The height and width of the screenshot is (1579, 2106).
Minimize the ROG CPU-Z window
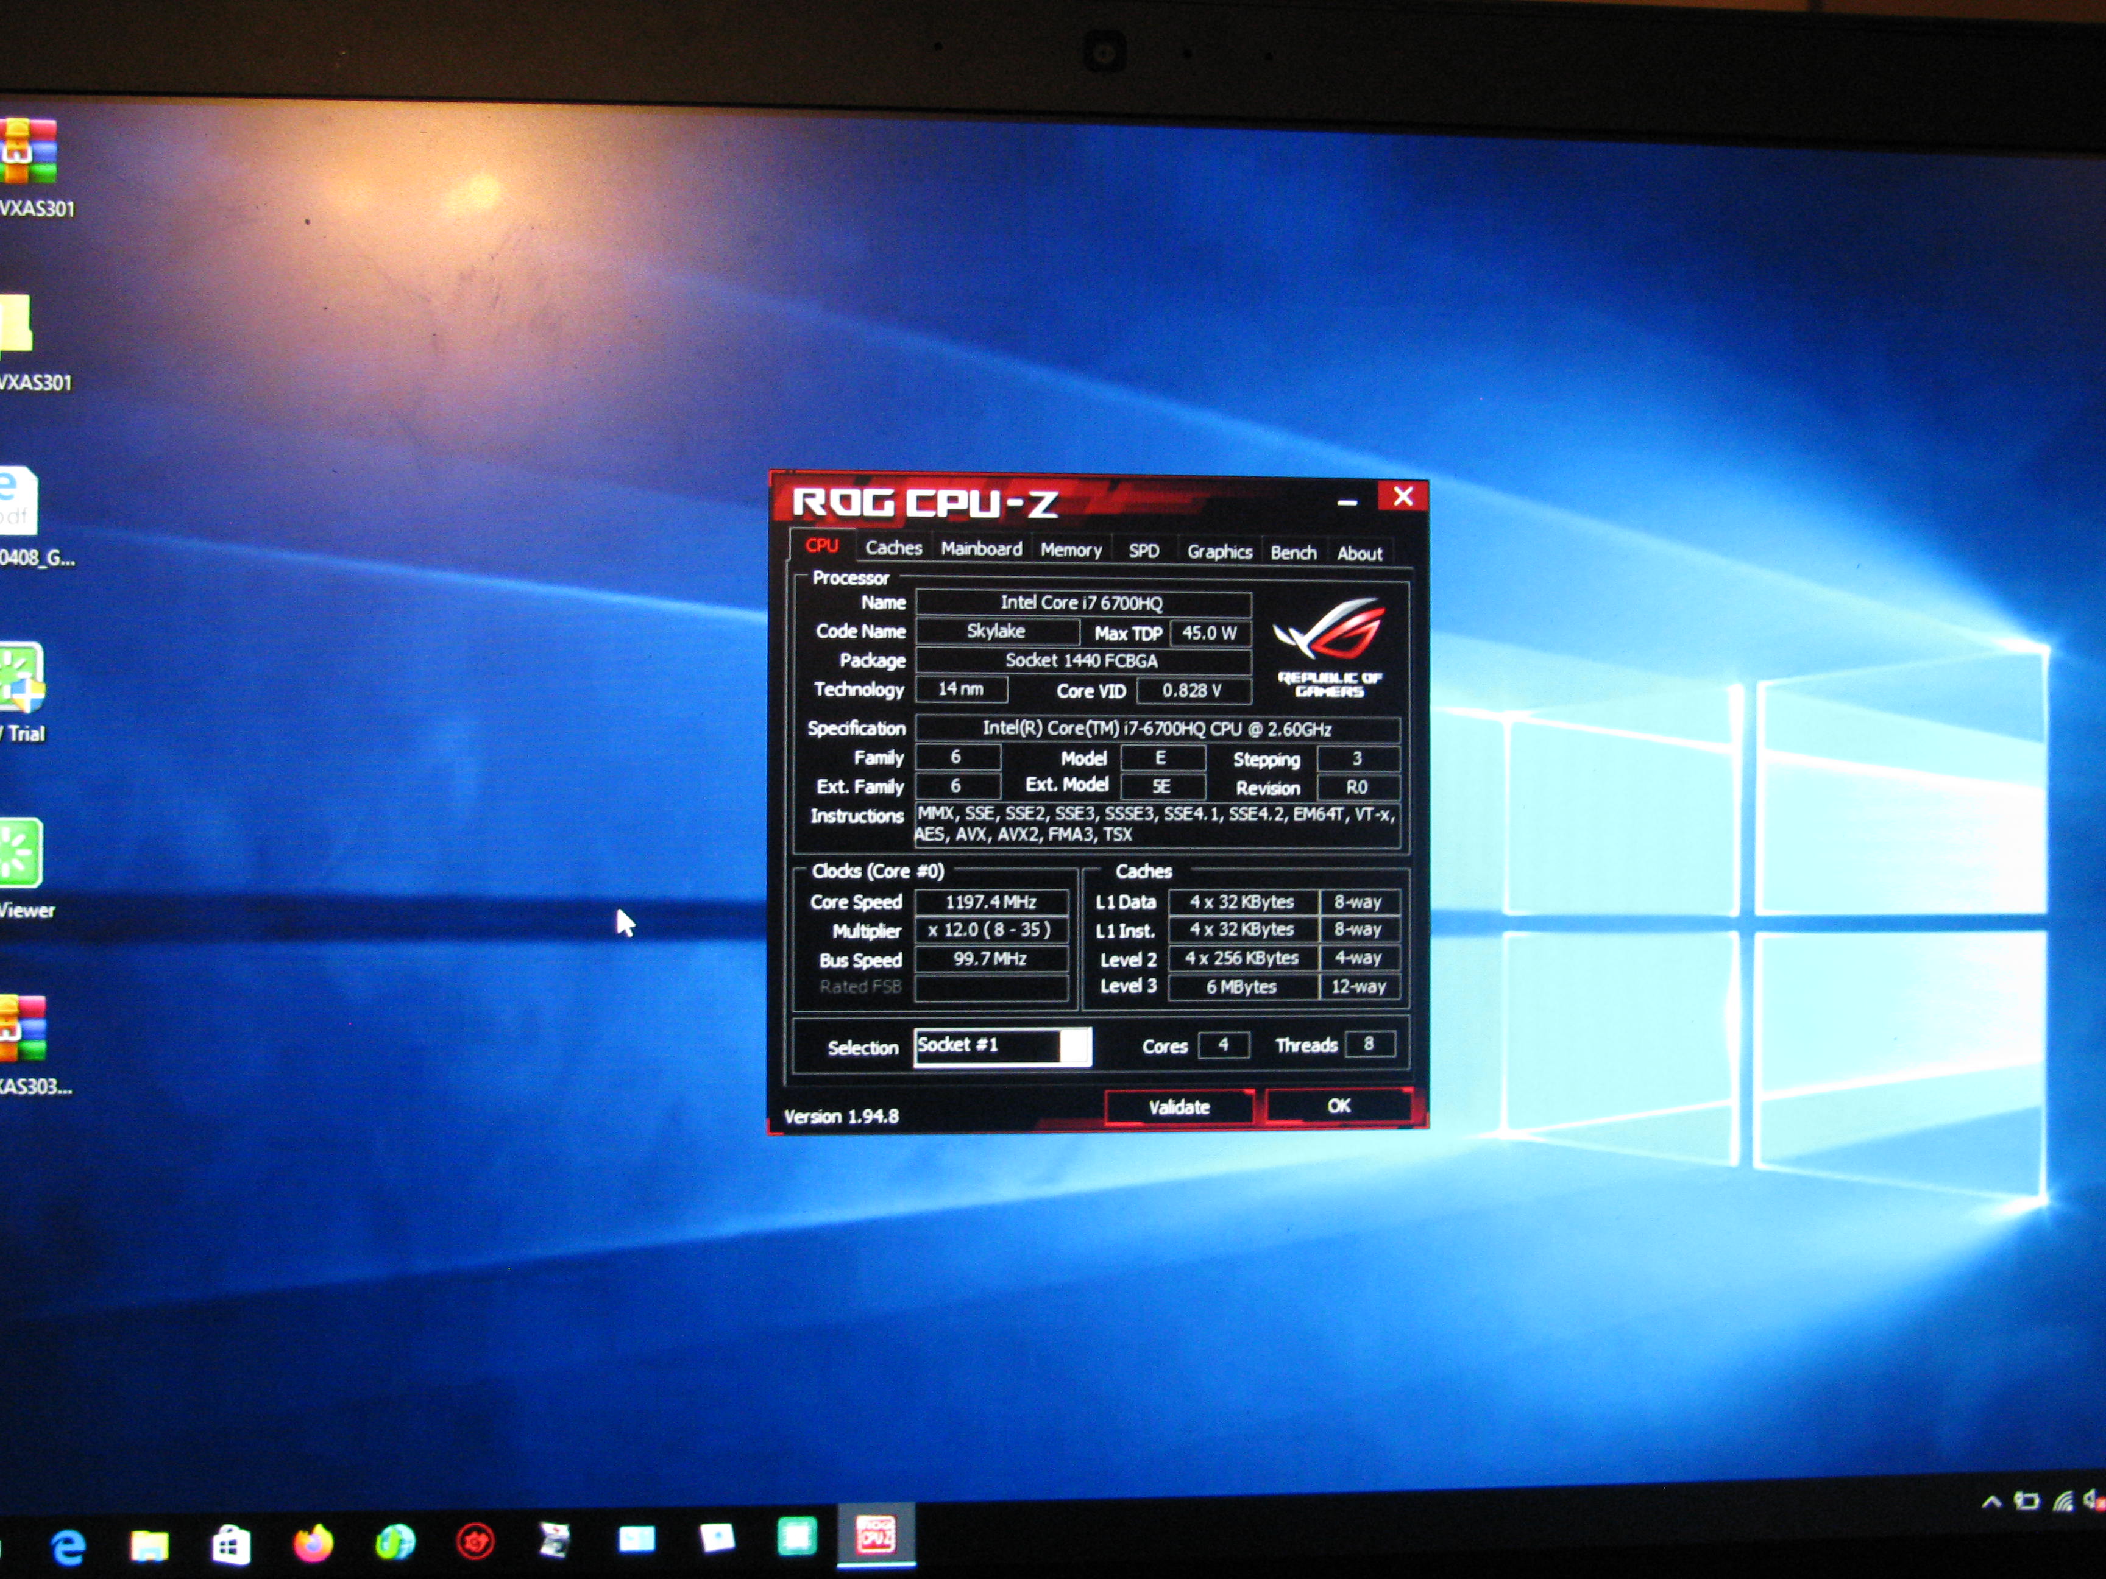click(1347, 501)
